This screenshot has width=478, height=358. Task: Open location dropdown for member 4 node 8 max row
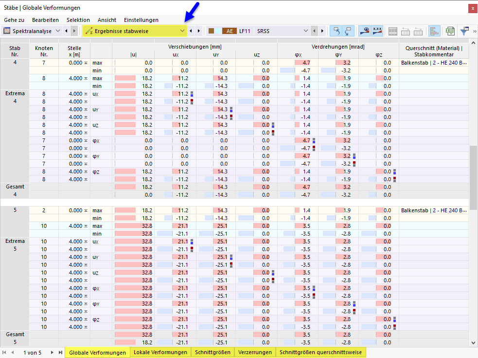[x=86, y=78]
